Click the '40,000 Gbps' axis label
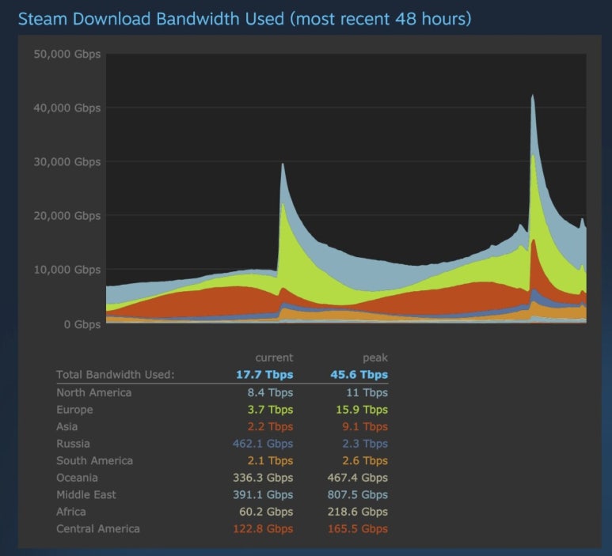The image size is (612, 556). 67,108
